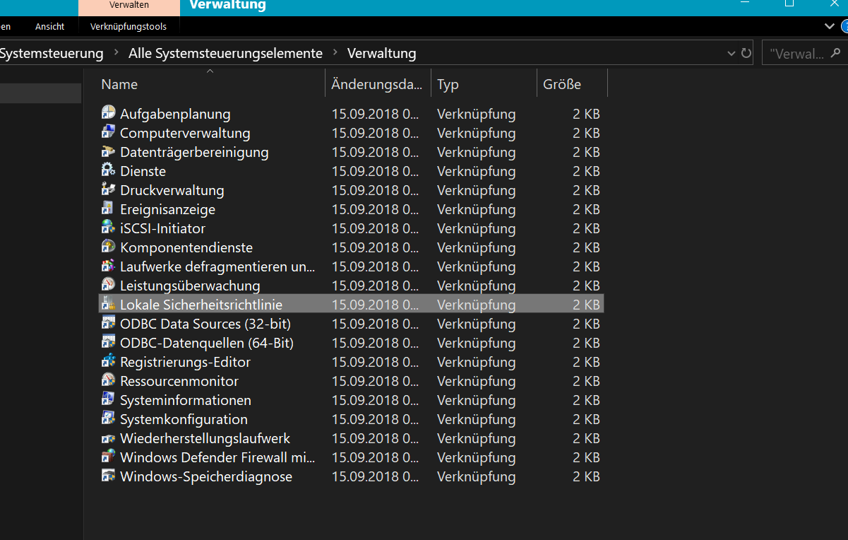Select the highlighted item in navigation pane
This screenshot has height=540, width=848.
click(x=40, y=93)
